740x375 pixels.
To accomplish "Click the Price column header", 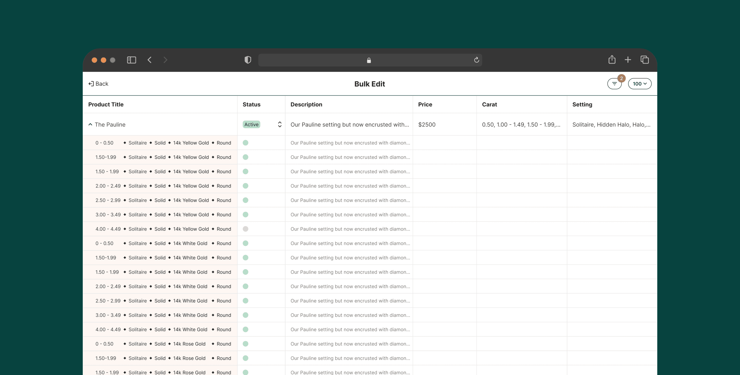I will pos(425,105).
